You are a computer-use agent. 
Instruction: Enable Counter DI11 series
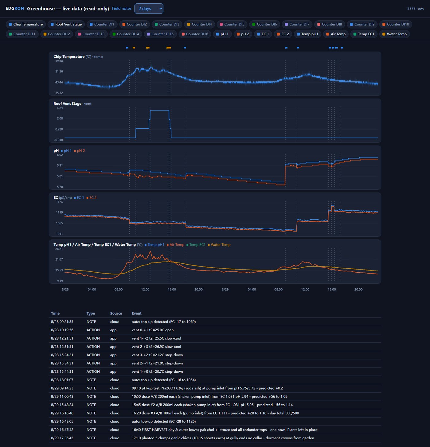(x=22, y=34)
